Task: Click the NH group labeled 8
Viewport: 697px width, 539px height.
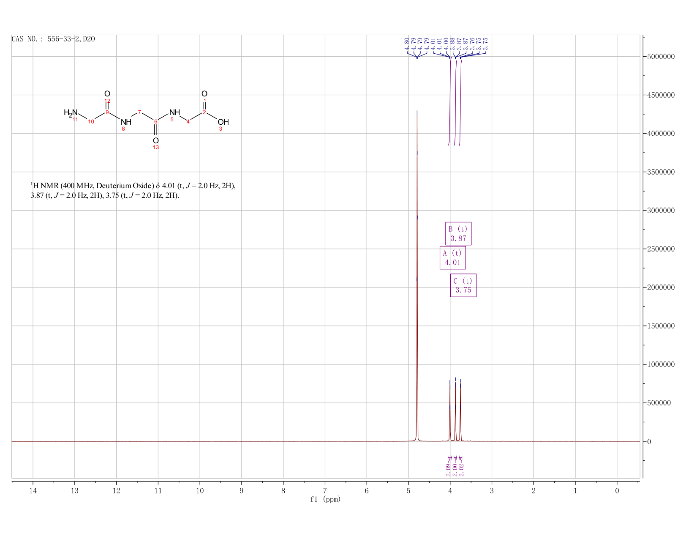Action: (126, 122)
